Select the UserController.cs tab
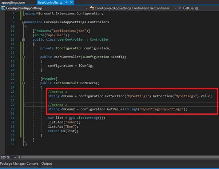This screenshot has height=169, width=219. 50,3
